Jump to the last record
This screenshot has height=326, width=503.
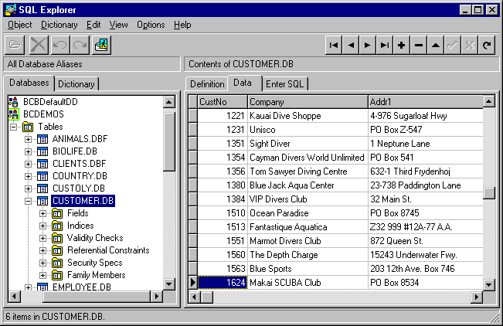(x=385, y=46)
